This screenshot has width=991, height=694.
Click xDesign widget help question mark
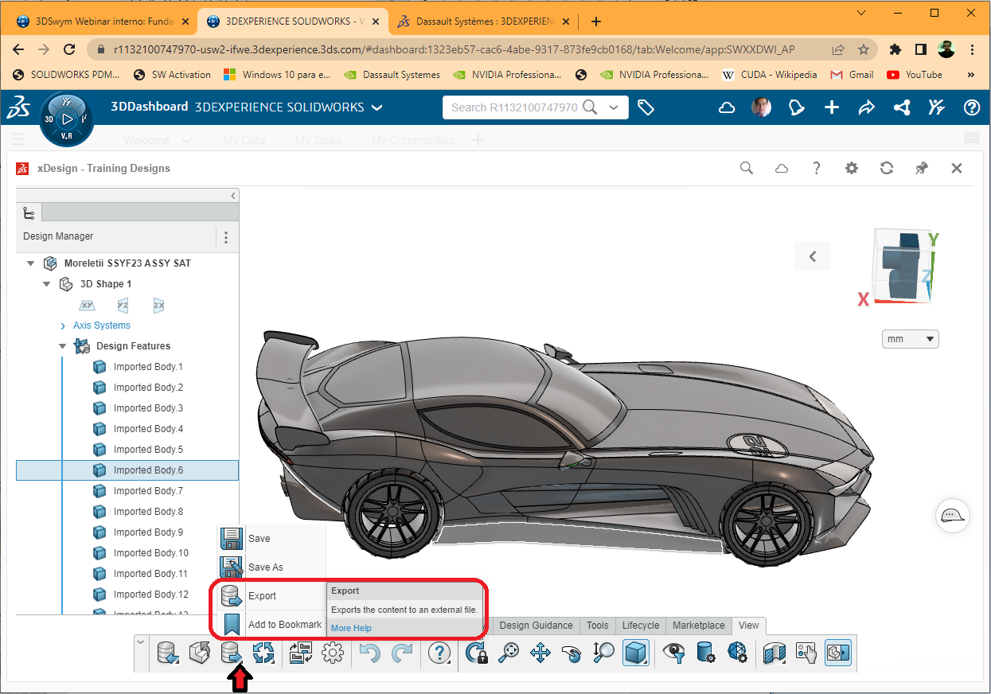817,168
